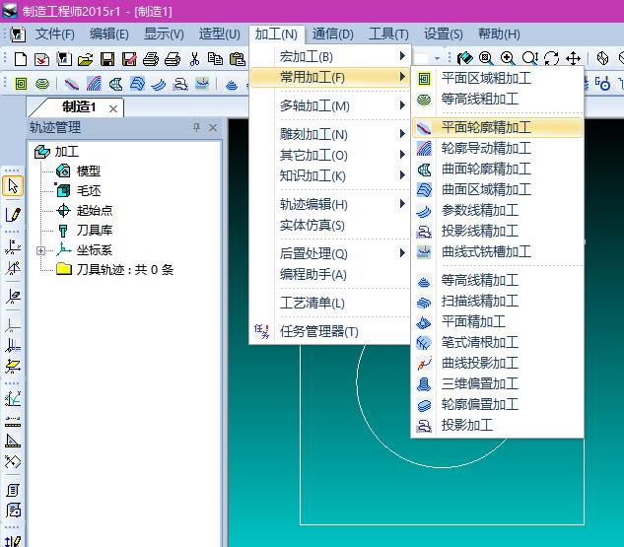The width and height of the screenshot is (624, 547).
Task: Click the plane contour finishing toolbar icon
Action: click(72, 84)
